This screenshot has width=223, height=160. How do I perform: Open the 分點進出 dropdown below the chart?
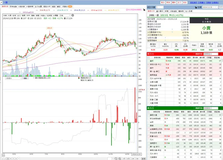tap(13, 78)
